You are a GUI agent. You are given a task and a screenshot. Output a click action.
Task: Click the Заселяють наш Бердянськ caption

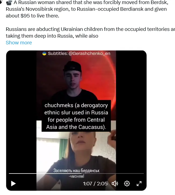(x=76, y=171)
